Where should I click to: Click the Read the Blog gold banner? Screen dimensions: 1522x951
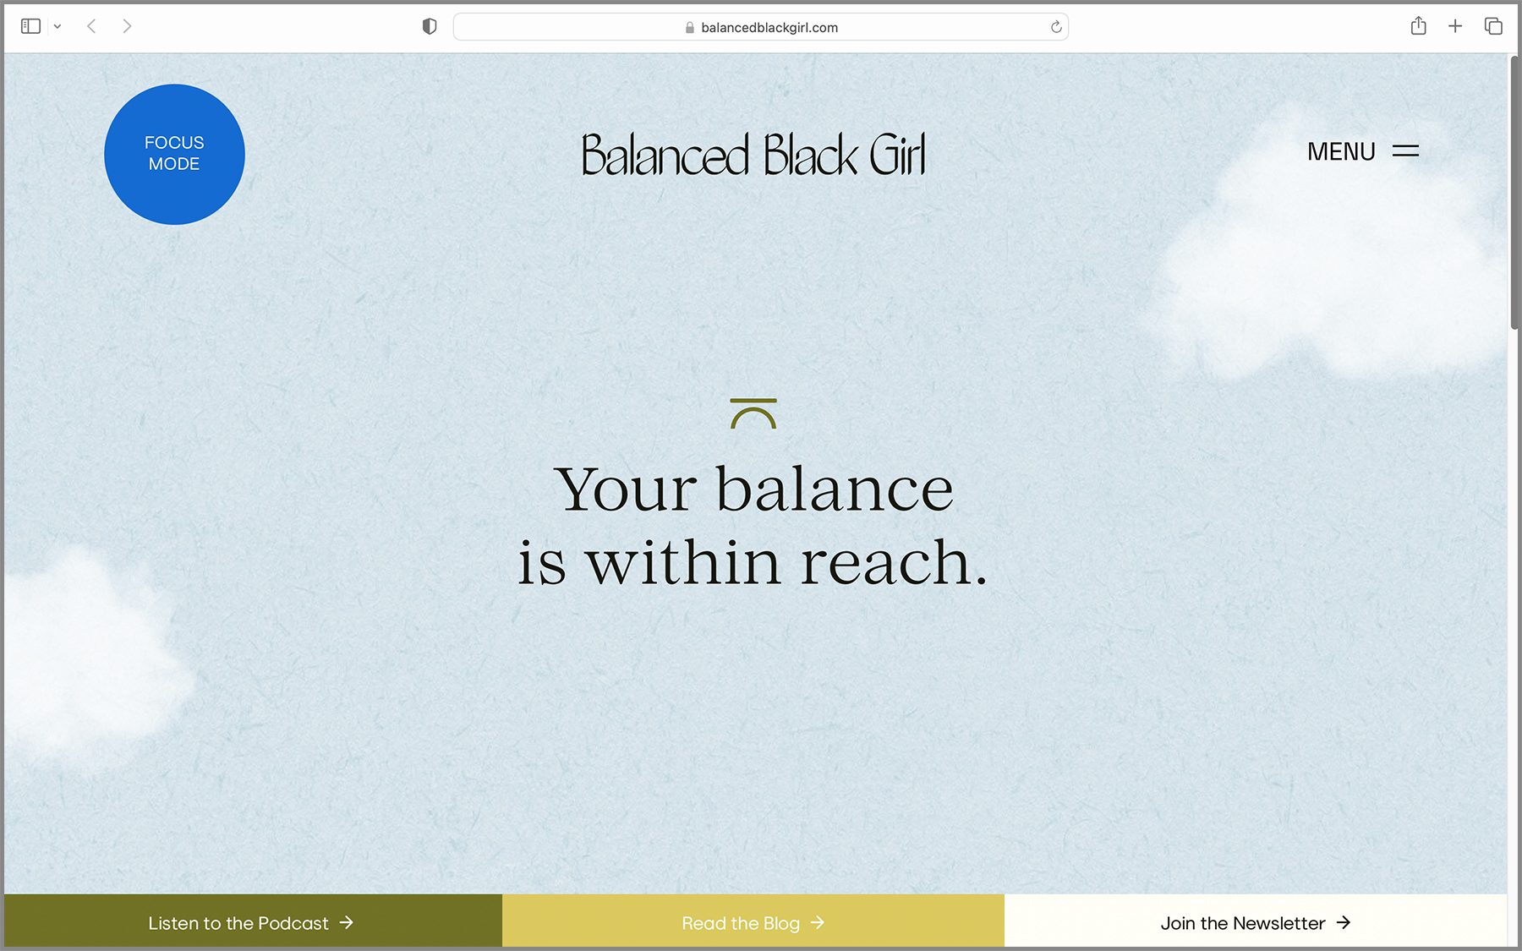coord(752,923)
